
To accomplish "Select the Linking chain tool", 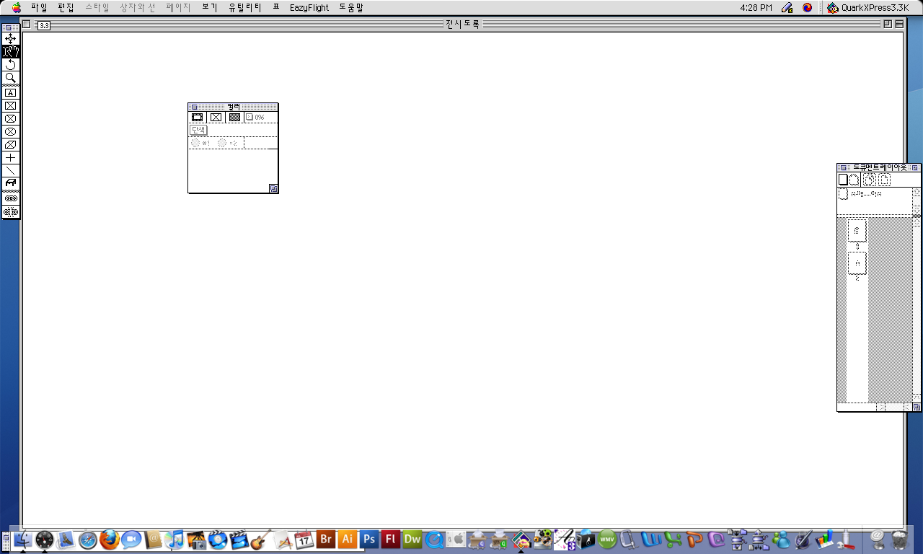I will click(10, 198).
